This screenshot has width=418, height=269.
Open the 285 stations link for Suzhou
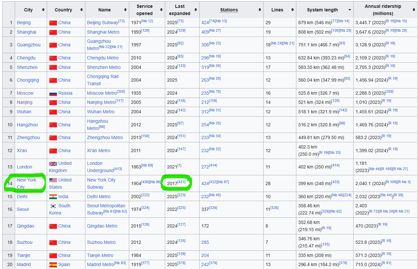point(205,242)
